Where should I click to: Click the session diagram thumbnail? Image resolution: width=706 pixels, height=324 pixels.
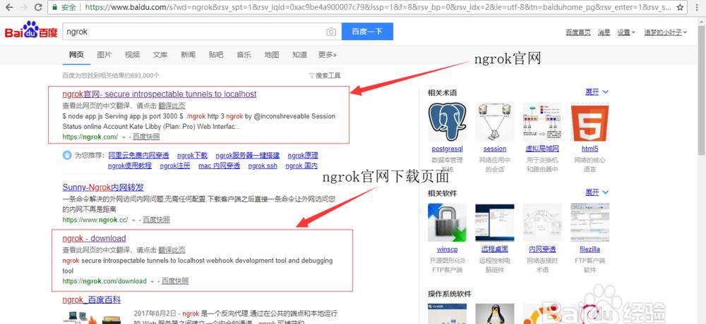coord(495,123)
